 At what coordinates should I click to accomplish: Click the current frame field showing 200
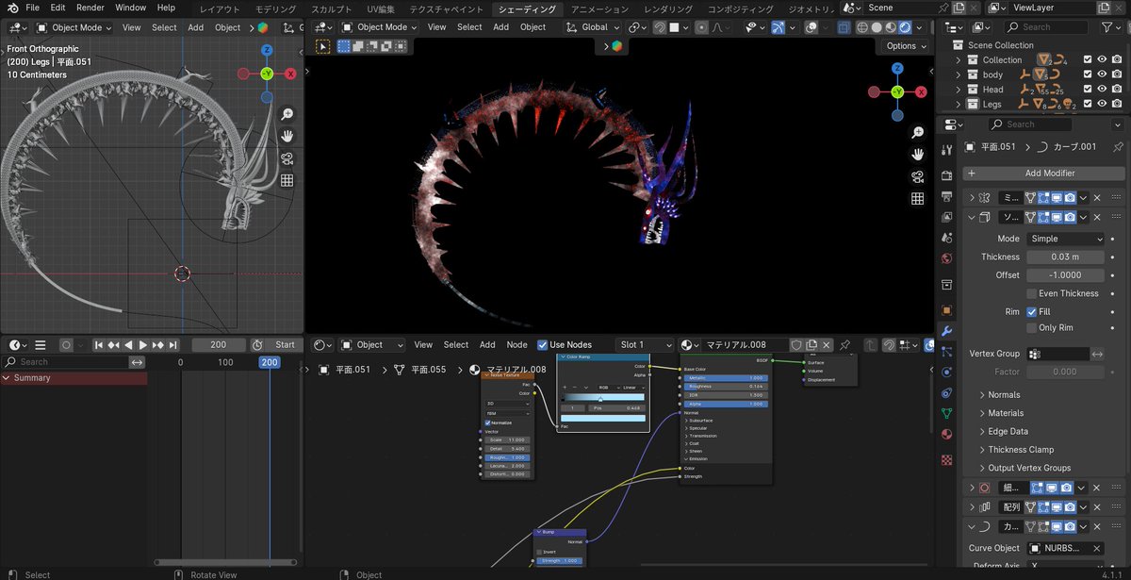tap(219, 345)
